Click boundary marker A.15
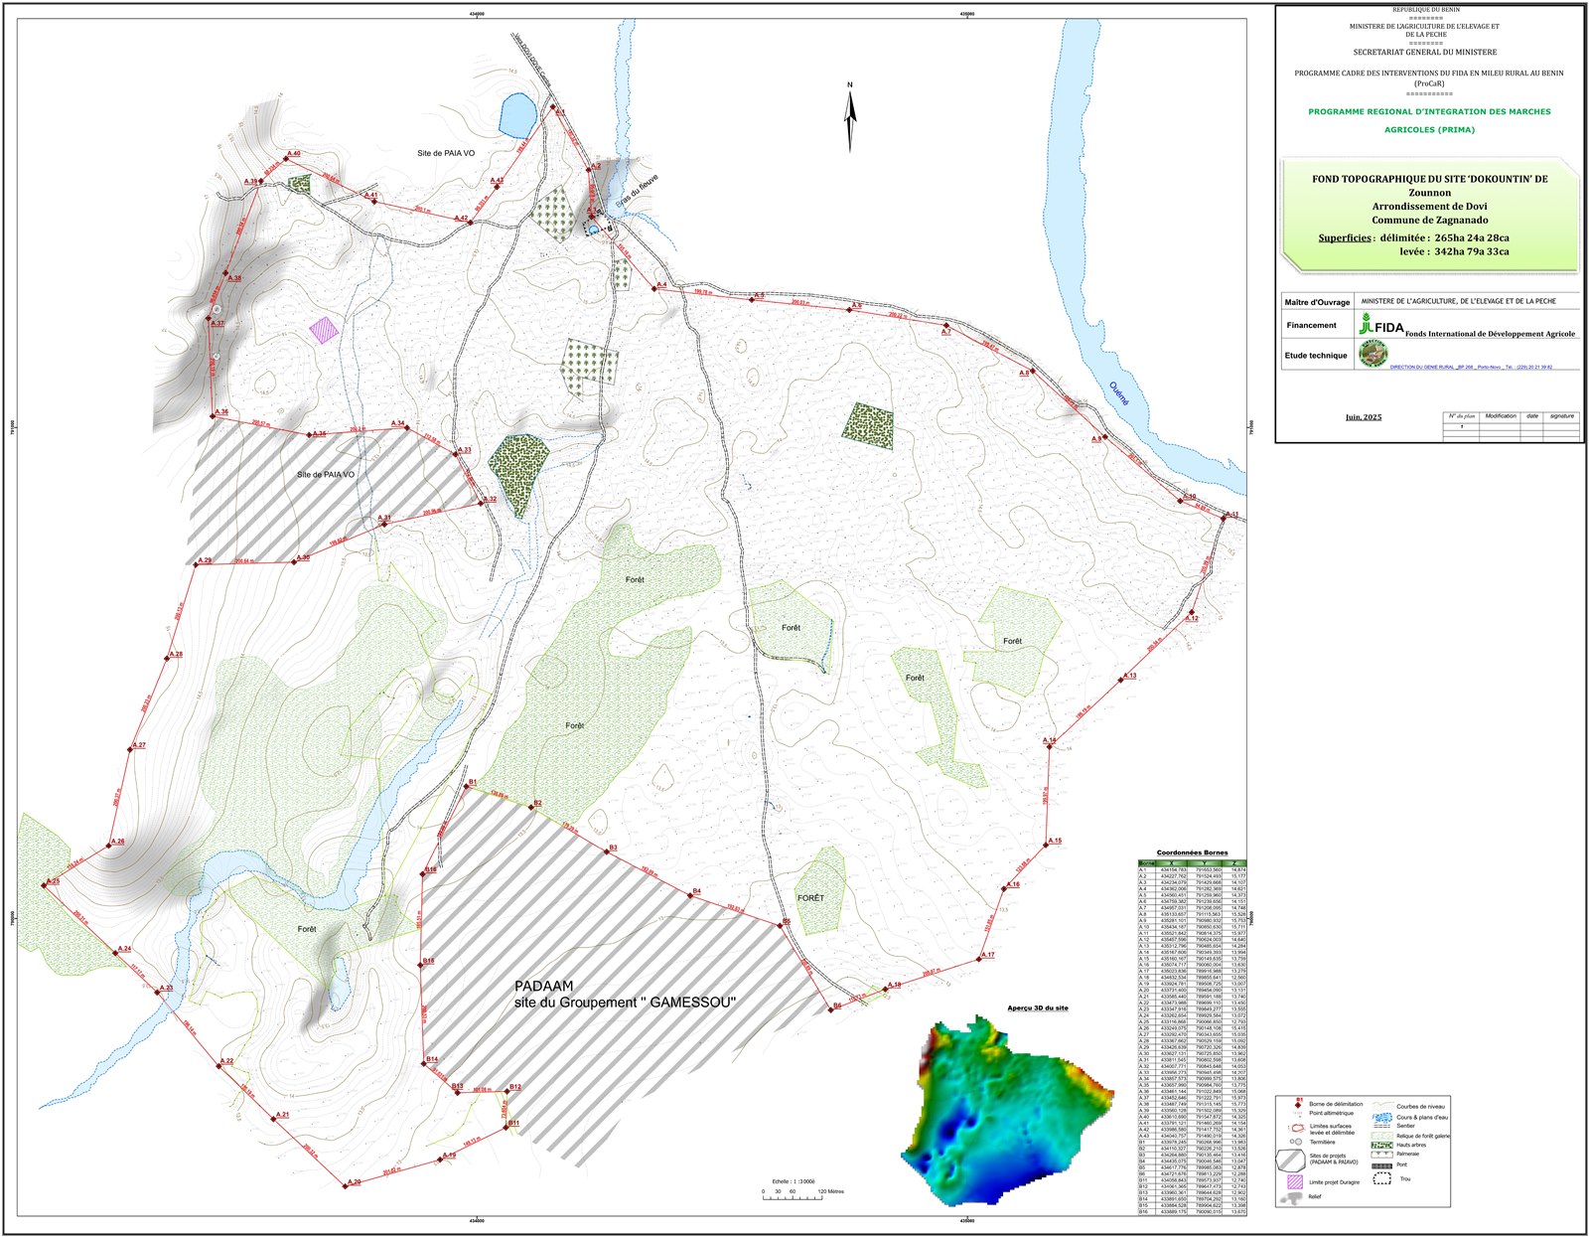 (x=1048, y=844)
